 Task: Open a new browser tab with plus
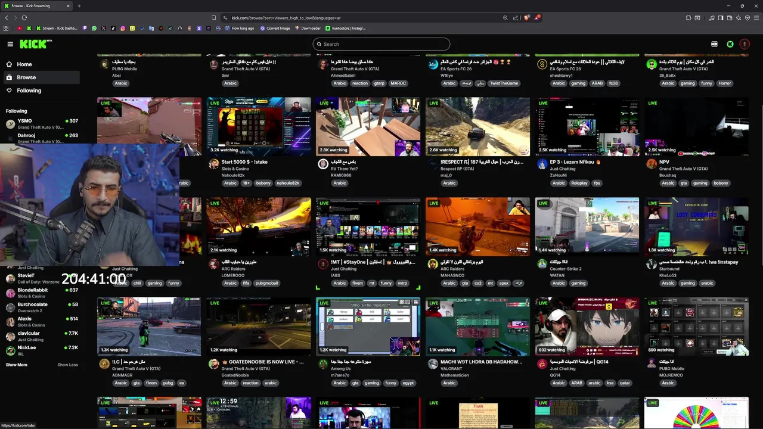pos(79,6)
